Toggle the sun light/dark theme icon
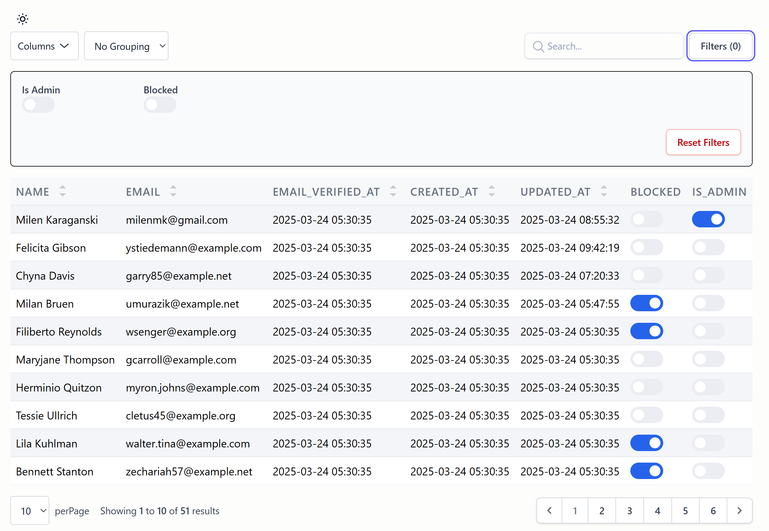This screenshot has height=531, width=769. (x=23, y=19)
